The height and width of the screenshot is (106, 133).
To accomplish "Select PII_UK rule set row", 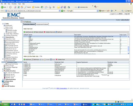I will pyautogui.click(x=75, y=46).
